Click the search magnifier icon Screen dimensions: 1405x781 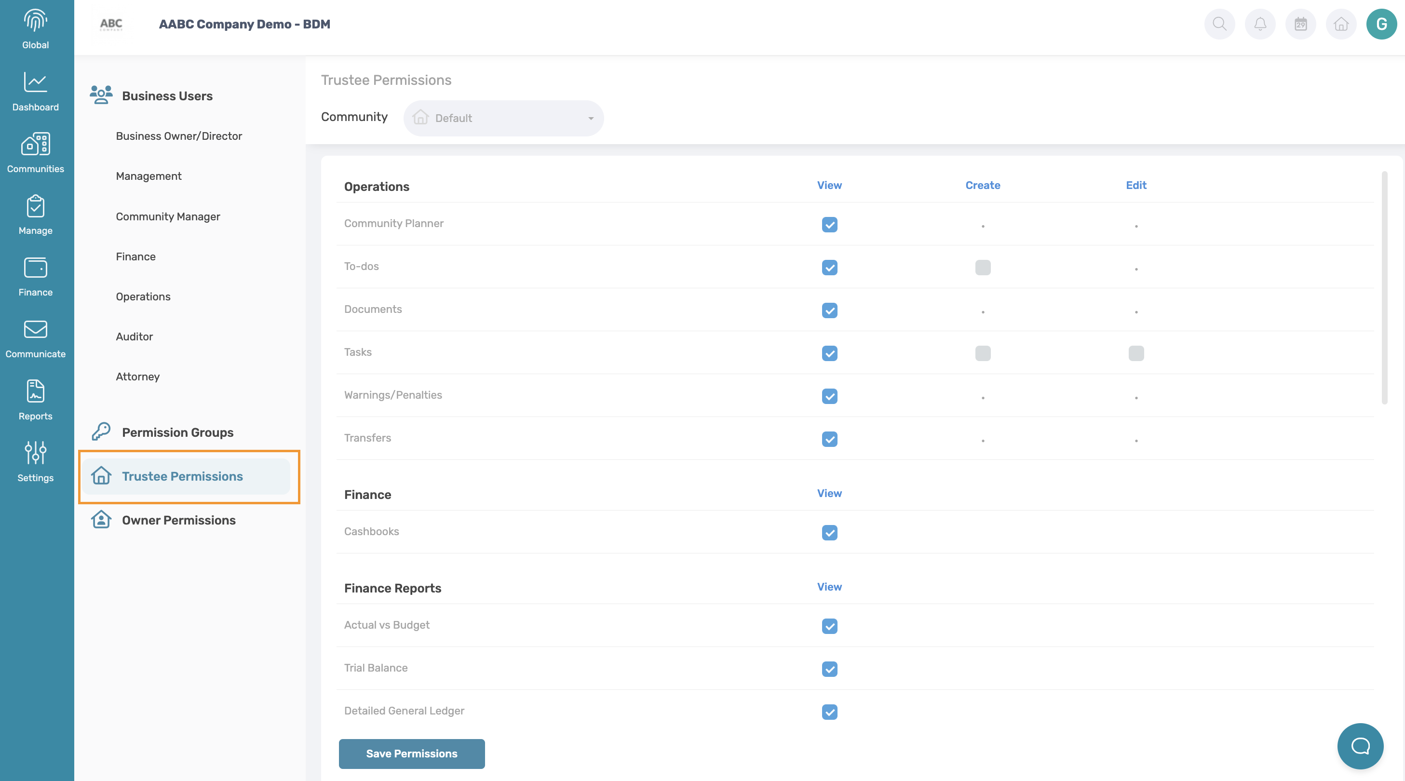[1219, 24]
